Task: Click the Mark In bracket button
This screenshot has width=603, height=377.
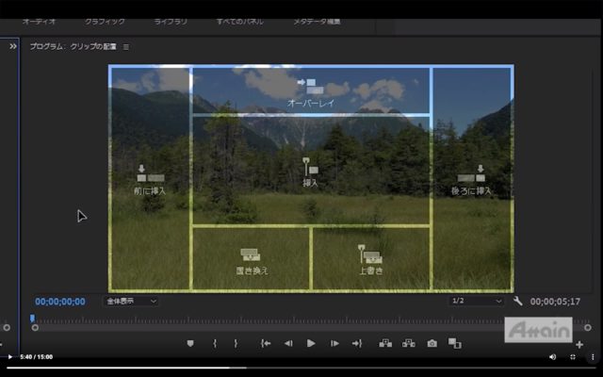Action: (215, 343)
